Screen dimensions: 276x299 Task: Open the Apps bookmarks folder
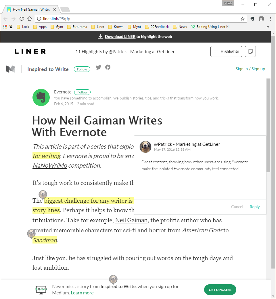(x=40, y=27)
